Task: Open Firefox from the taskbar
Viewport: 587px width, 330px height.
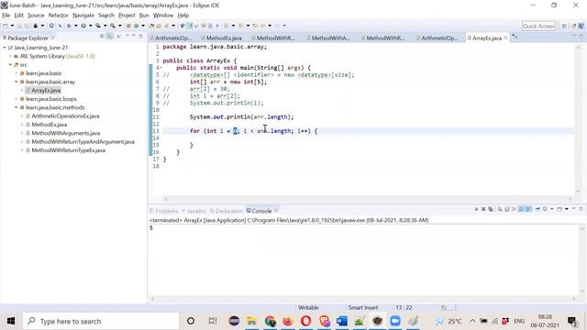Action: pyautogui.click(x=287, y=321)
